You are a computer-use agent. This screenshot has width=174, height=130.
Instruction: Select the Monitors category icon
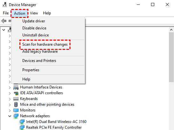pyautogui.click(x=16, y=110)
